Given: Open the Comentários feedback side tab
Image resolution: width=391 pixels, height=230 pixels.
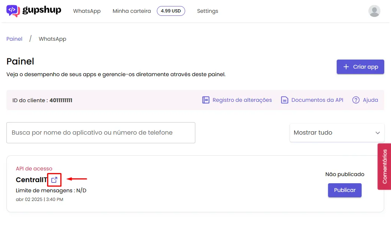Looking at the screenshot, I should 384,166.
